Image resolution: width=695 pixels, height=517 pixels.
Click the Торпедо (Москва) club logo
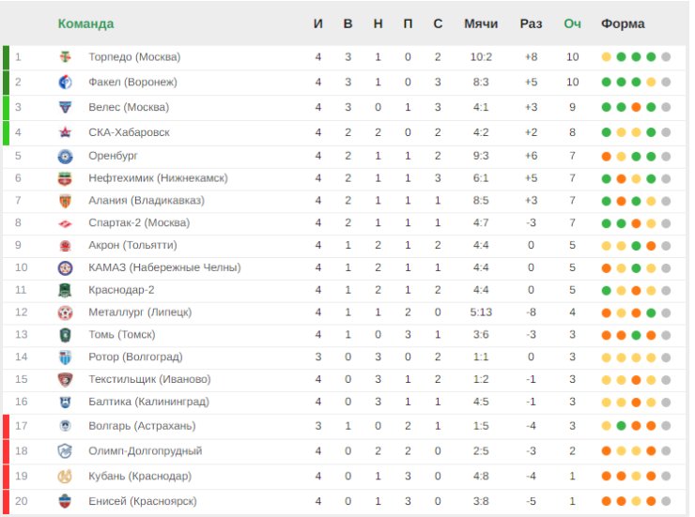click(x=66, y=57)
